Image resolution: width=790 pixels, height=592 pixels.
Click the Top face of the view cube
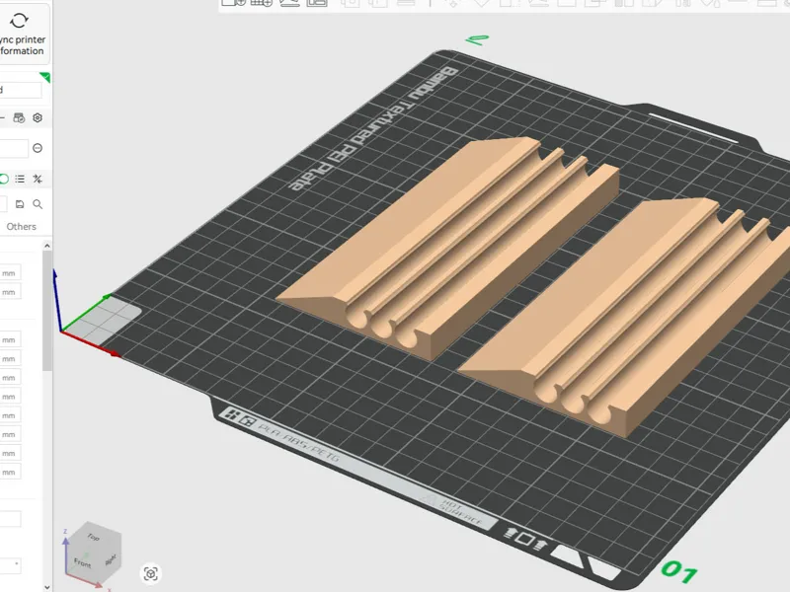[94, 537]
